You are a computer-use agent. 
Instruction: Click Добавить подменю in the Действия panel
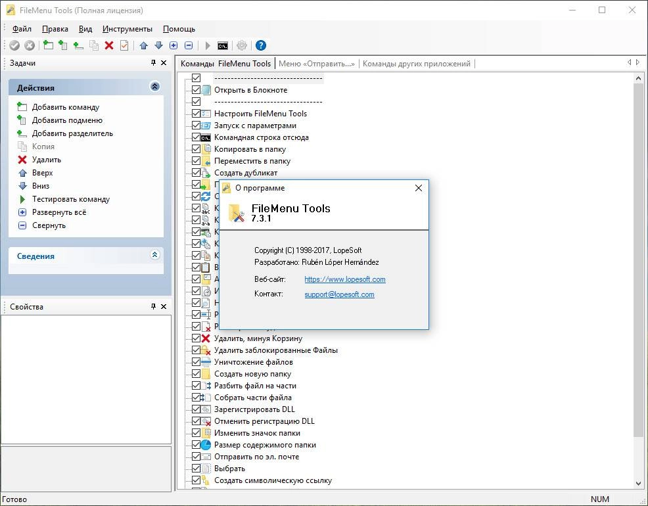pyautogui.click(x=67, y=120)
